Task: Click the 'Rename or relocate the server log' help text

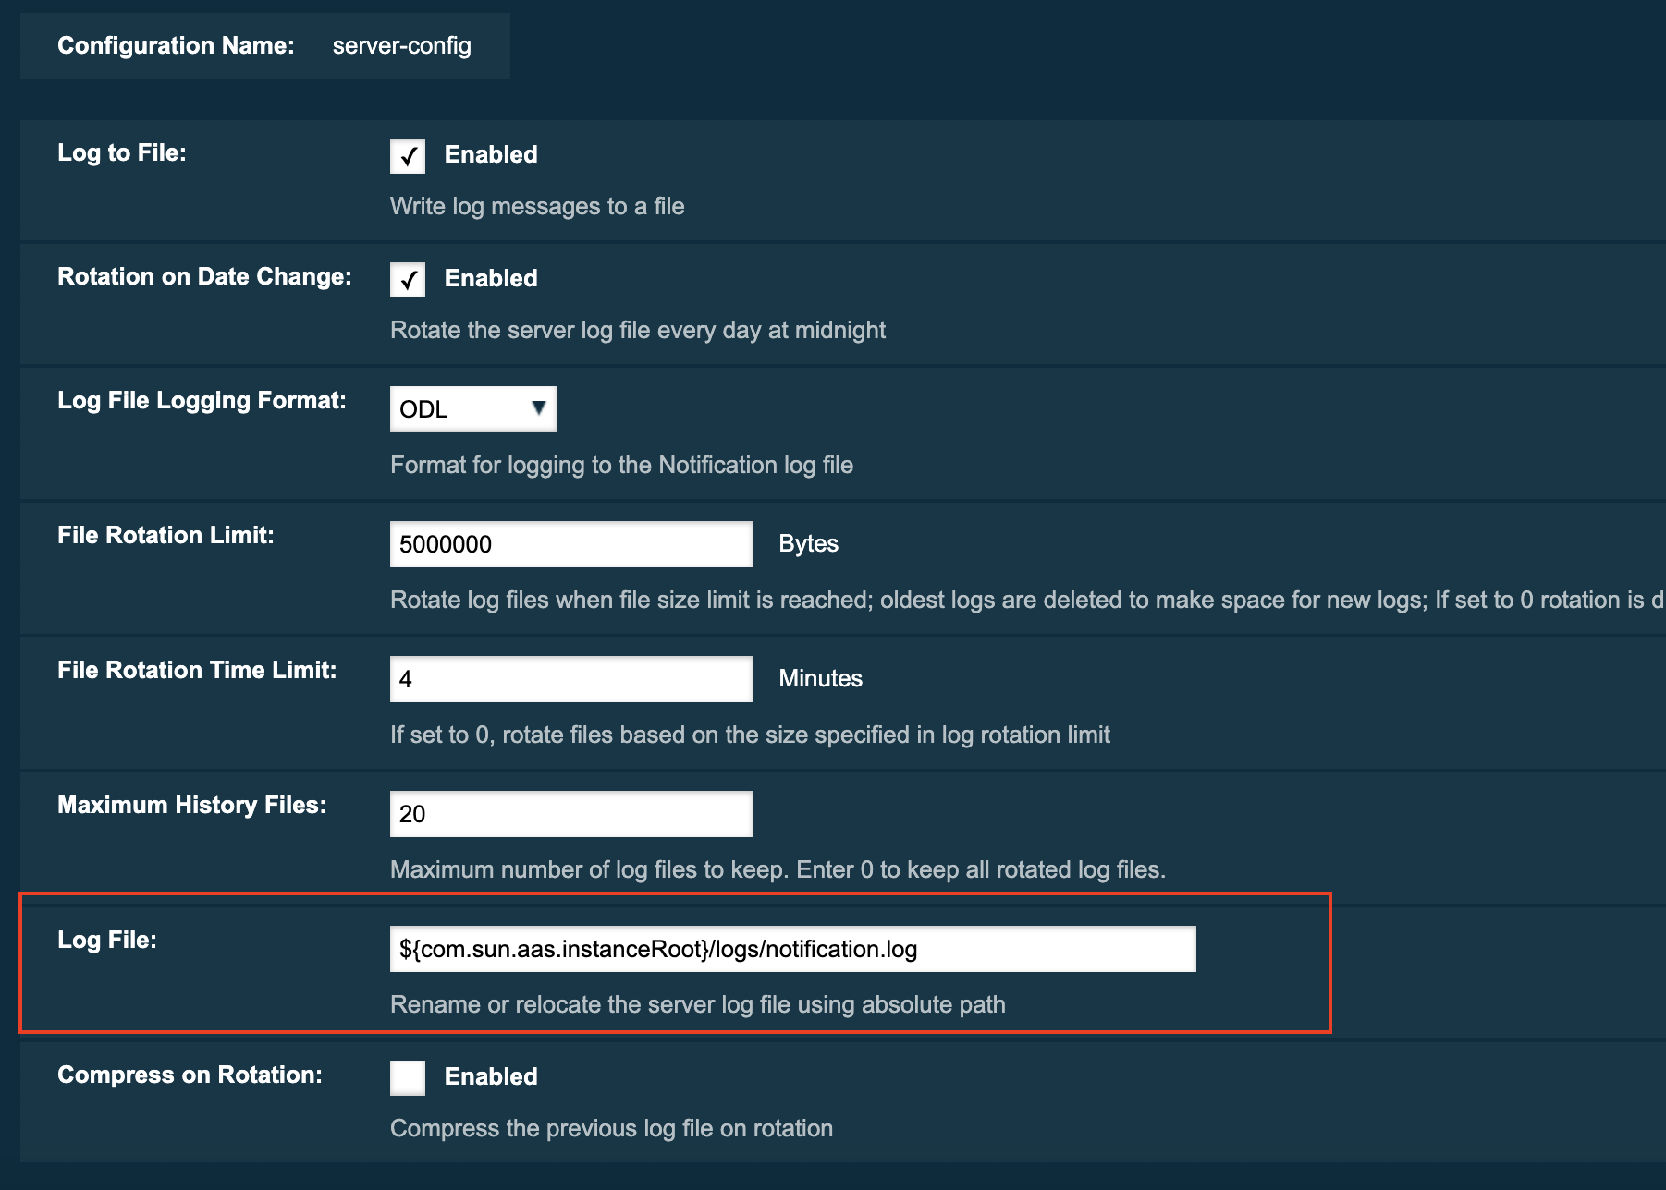Action: pos(697,1004)
